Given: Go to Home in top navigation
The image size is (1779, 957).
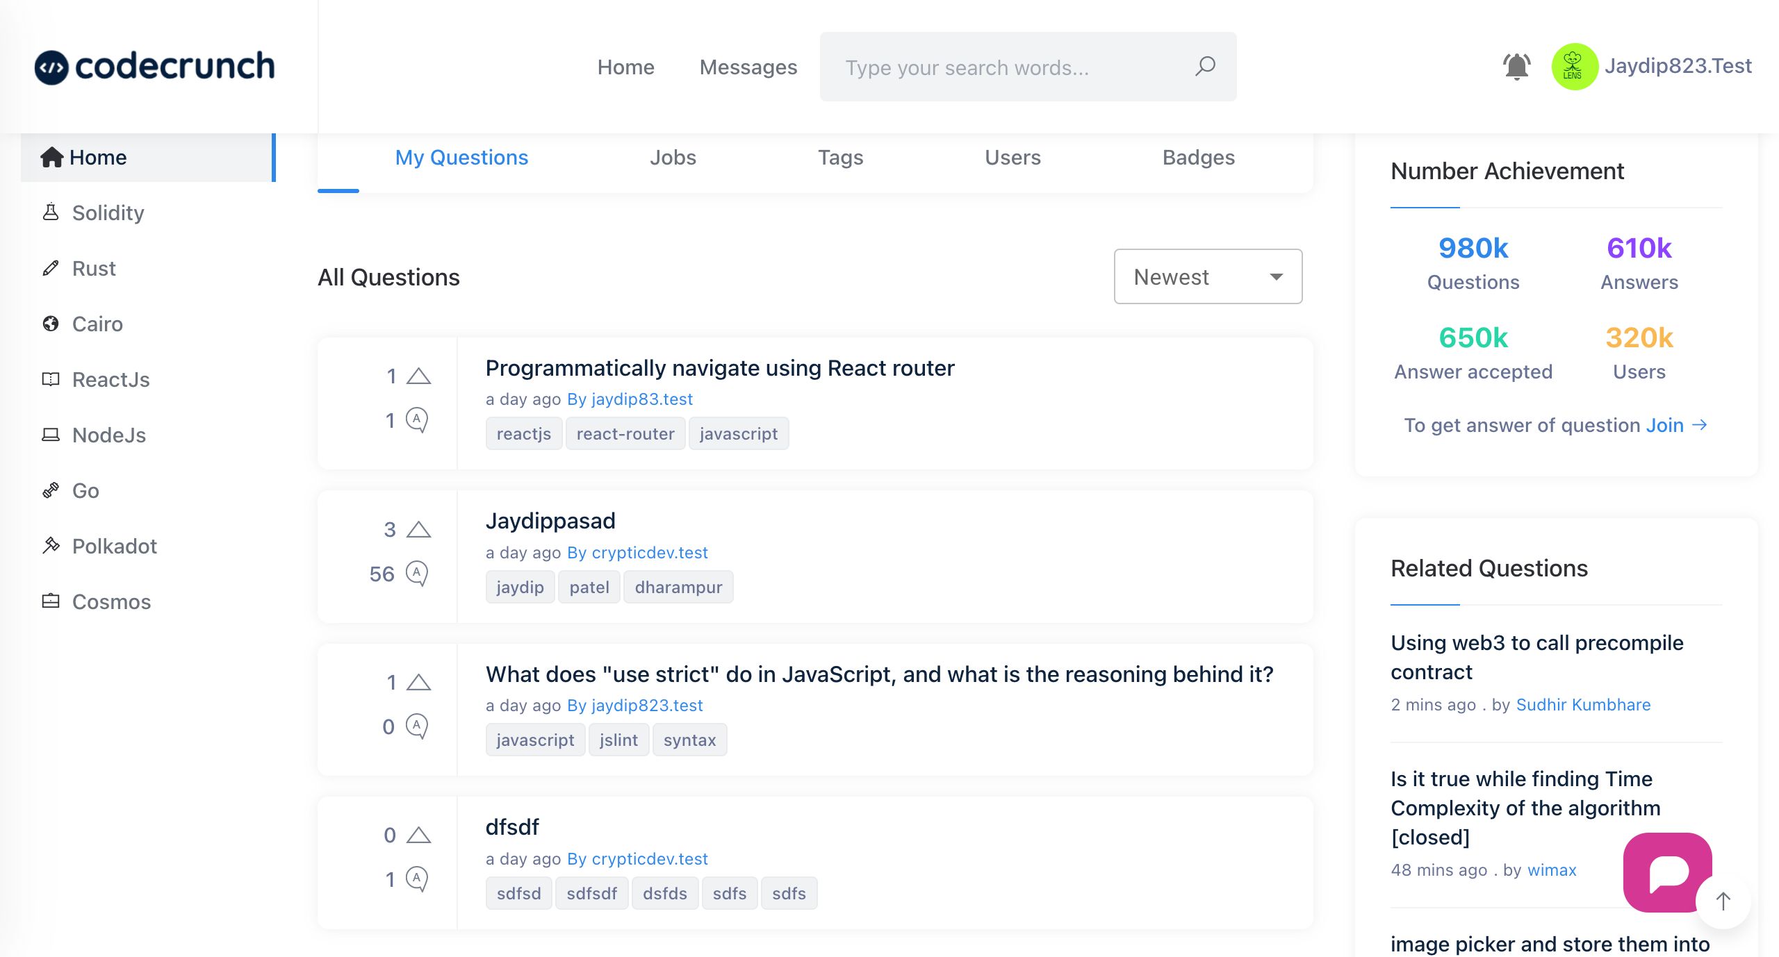Looking at the screenshot, I should tap(625, 67).
